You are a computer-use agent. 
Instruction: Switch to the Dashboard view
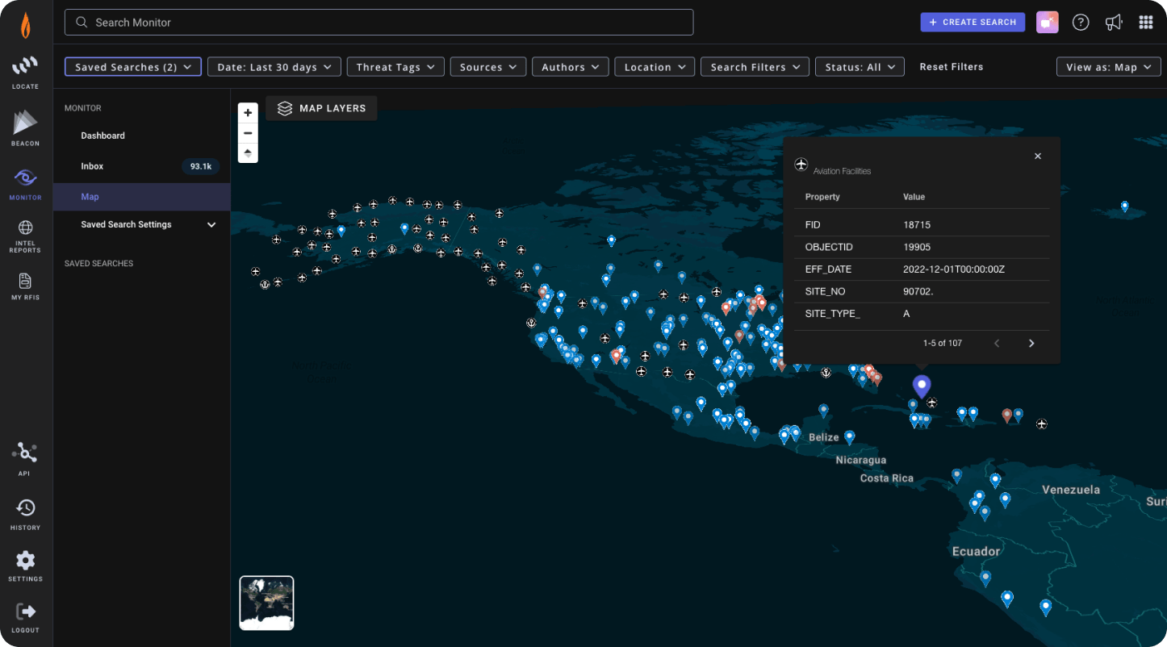pyautogui.click(x=102, y=136)
